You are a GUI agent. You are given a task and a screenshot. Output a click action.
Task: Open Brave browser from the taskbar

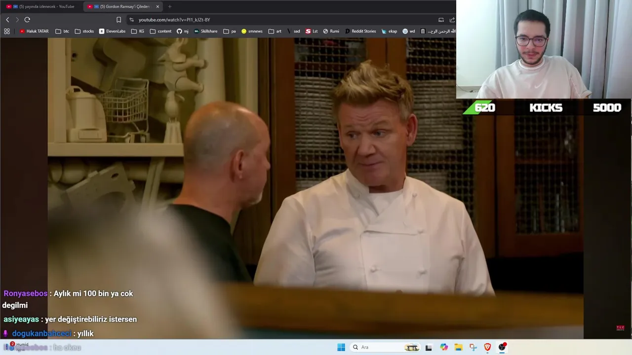pos(487,347)
